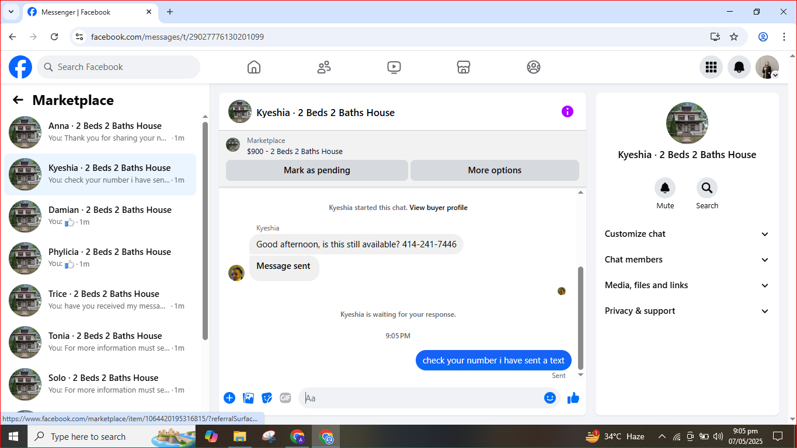
Task: Open the weather widget 34°C Haze
Action: pos(615,436)
